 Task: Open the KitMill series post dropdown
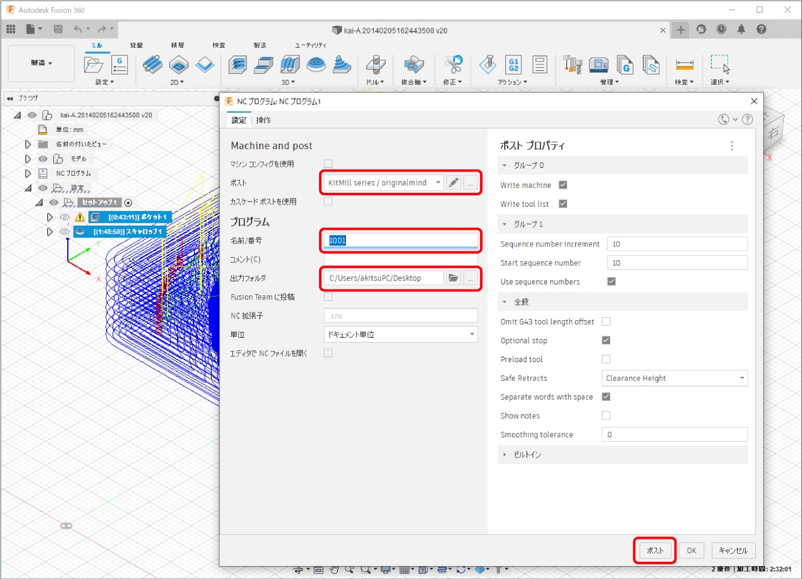(384, 183)
